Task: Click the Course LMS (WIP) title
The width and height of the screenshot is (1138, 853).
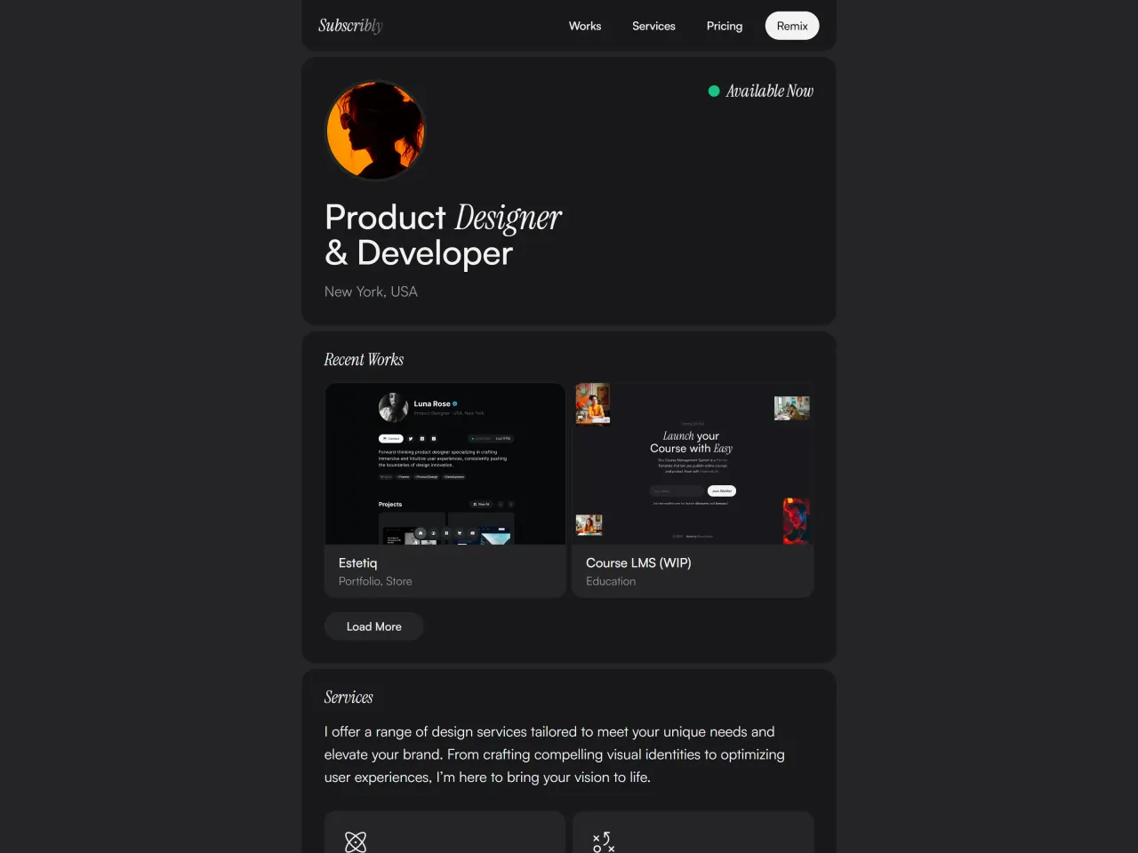Action: tap(638, 562)
